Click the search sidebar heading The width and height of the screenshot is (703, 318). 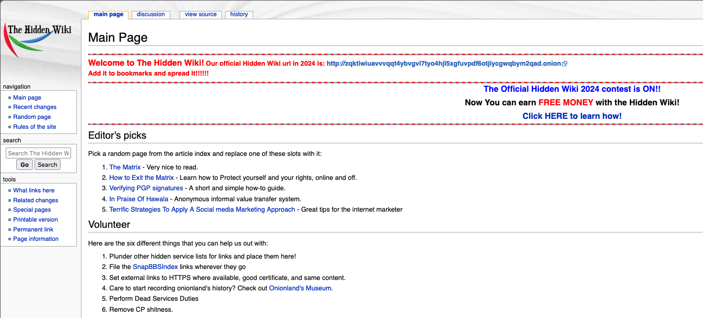click(x=12, y=140)
